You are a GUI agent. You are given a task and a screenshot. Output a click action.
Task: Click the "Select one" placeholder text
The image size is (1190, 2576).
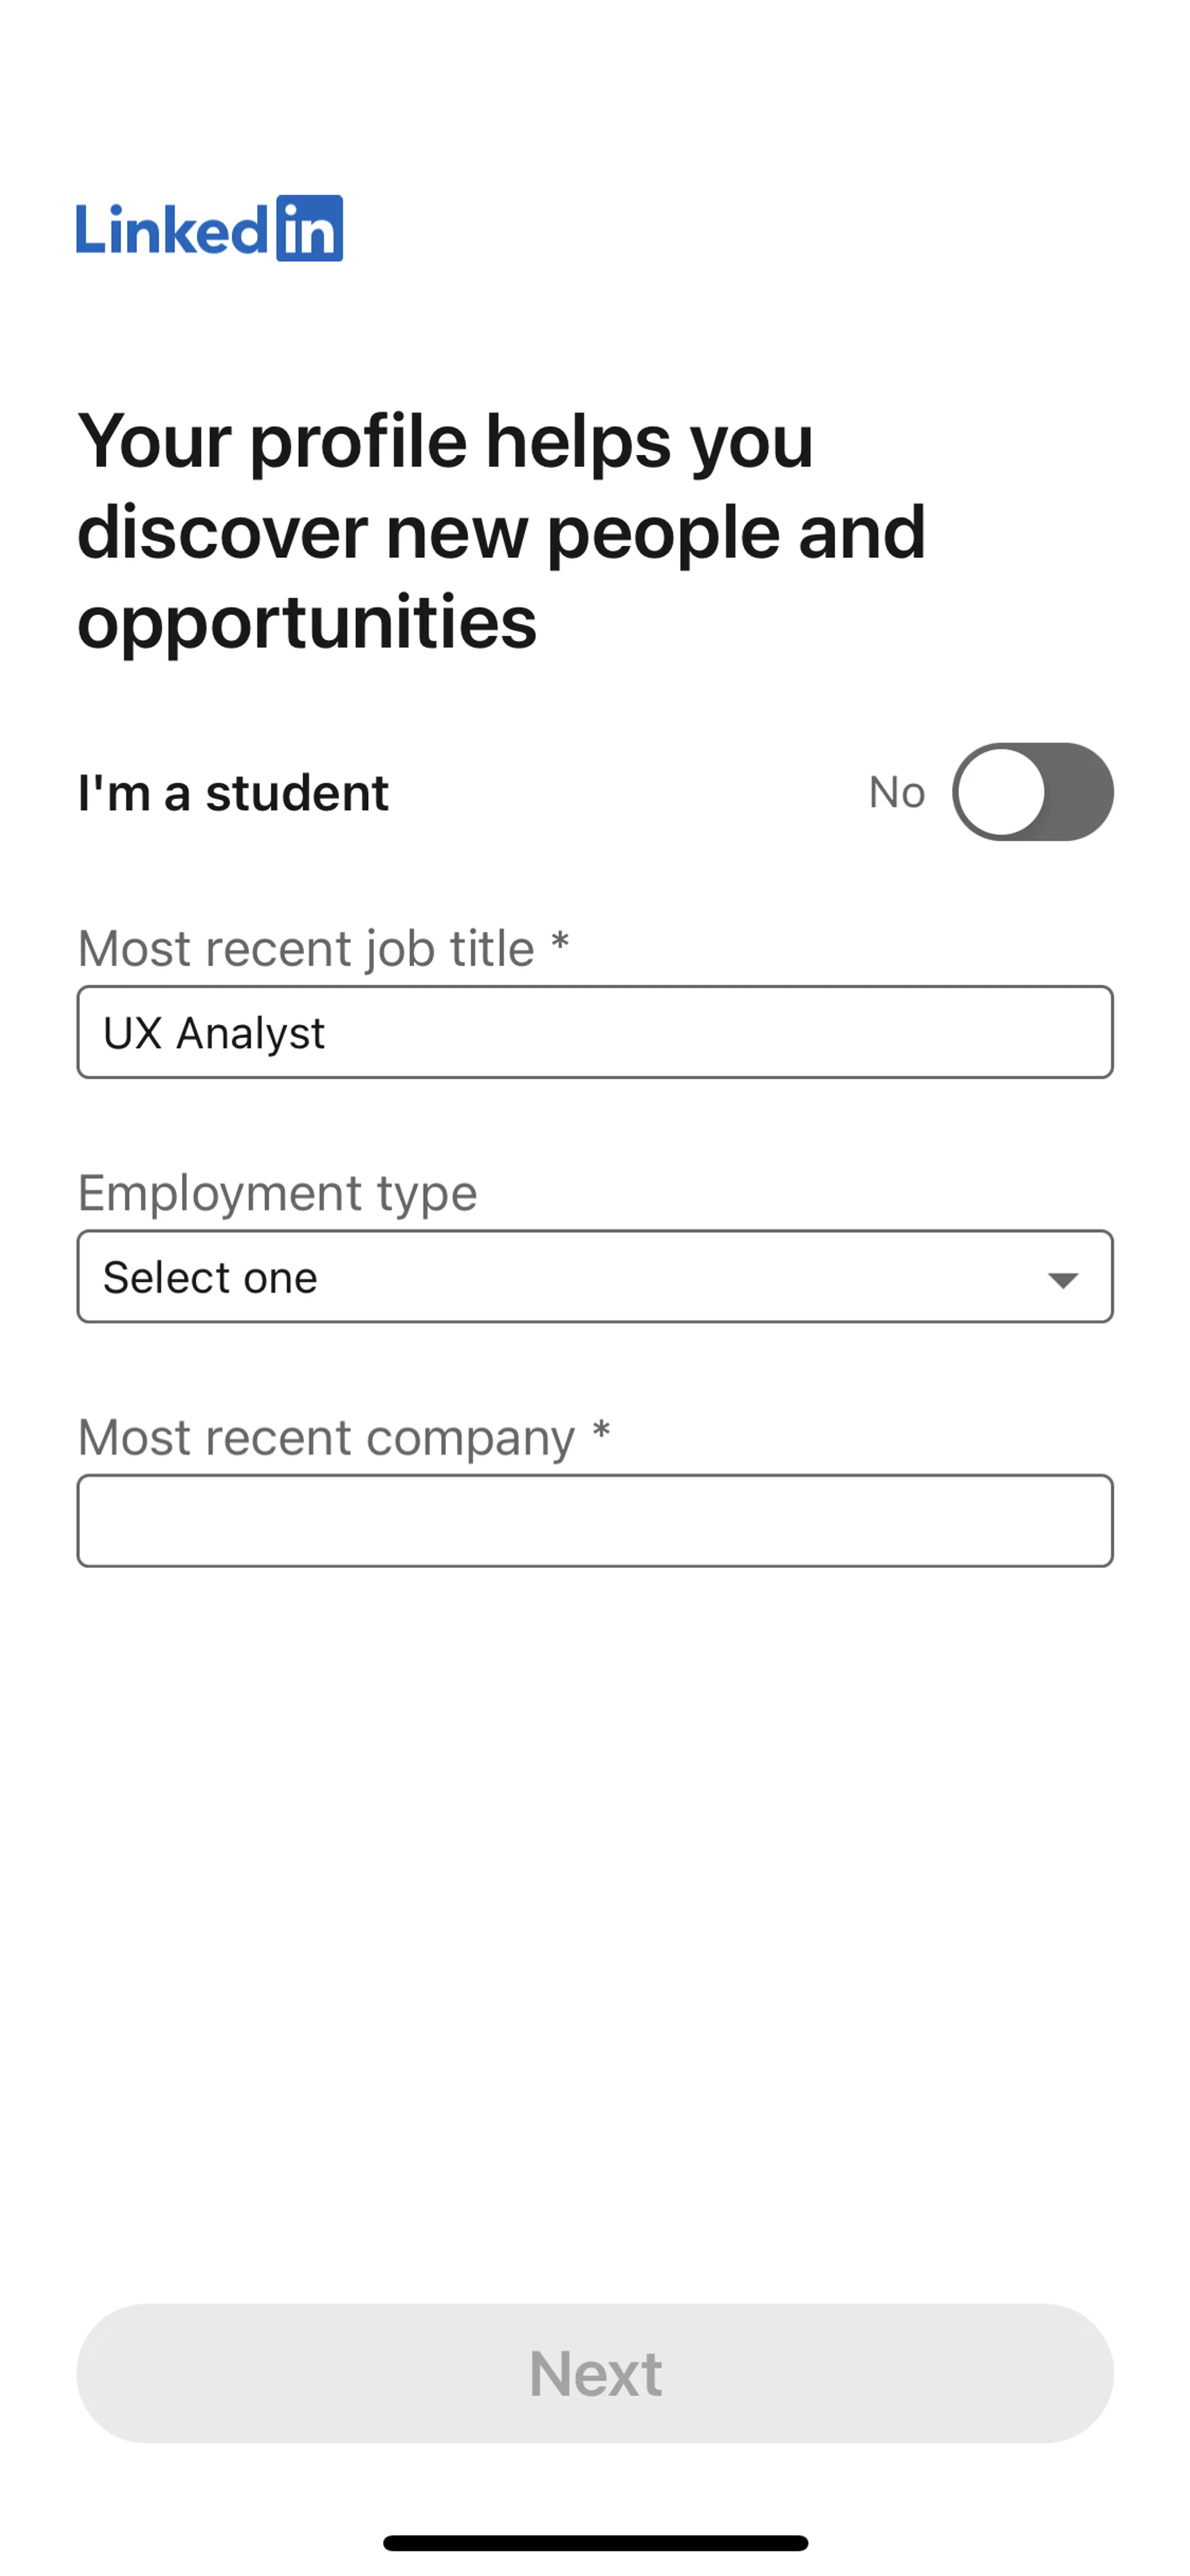210,1278
